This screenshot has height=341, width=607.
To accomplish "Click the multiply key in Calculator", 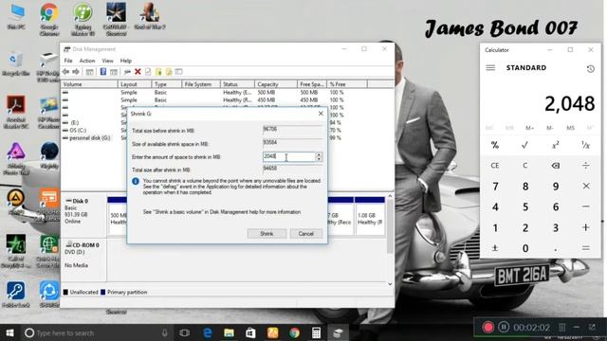I will click(585, 186).
